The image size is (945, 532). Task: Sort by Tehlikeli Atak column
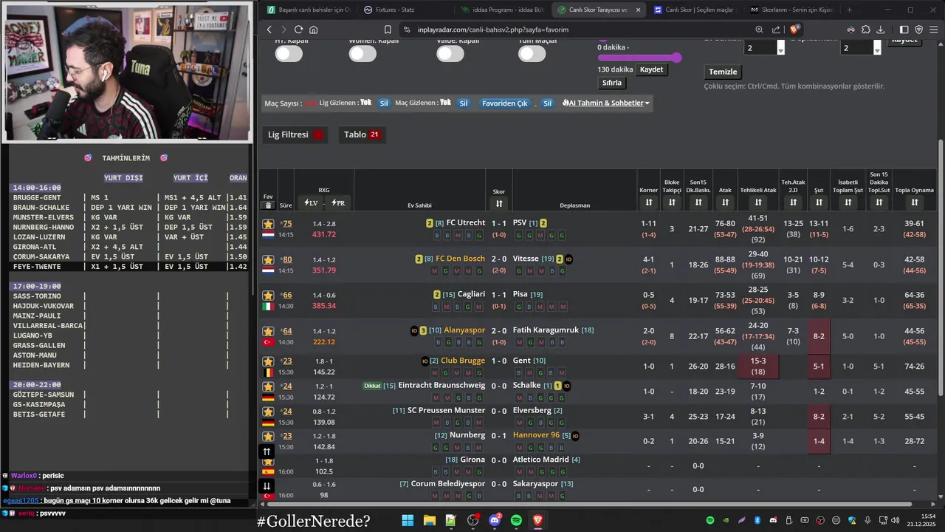[x=758, y=202]
